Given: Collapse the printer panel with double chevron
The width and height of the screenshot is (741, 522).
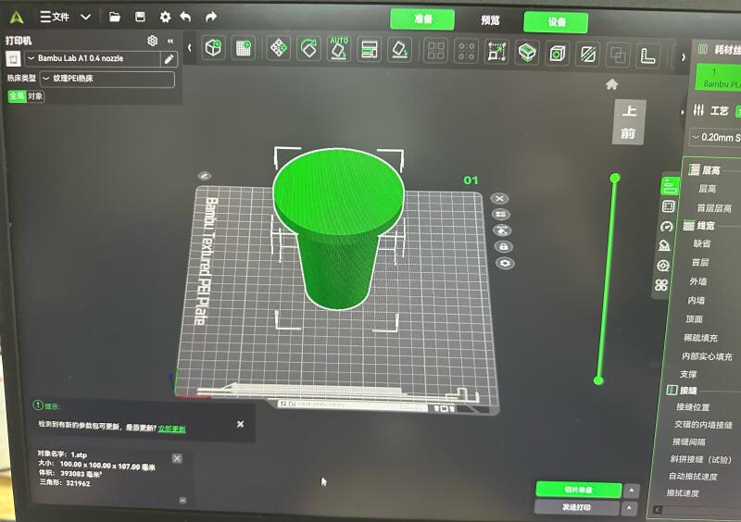Looking at the screenshot, I should pyautogui.click(x=170, y=41).
